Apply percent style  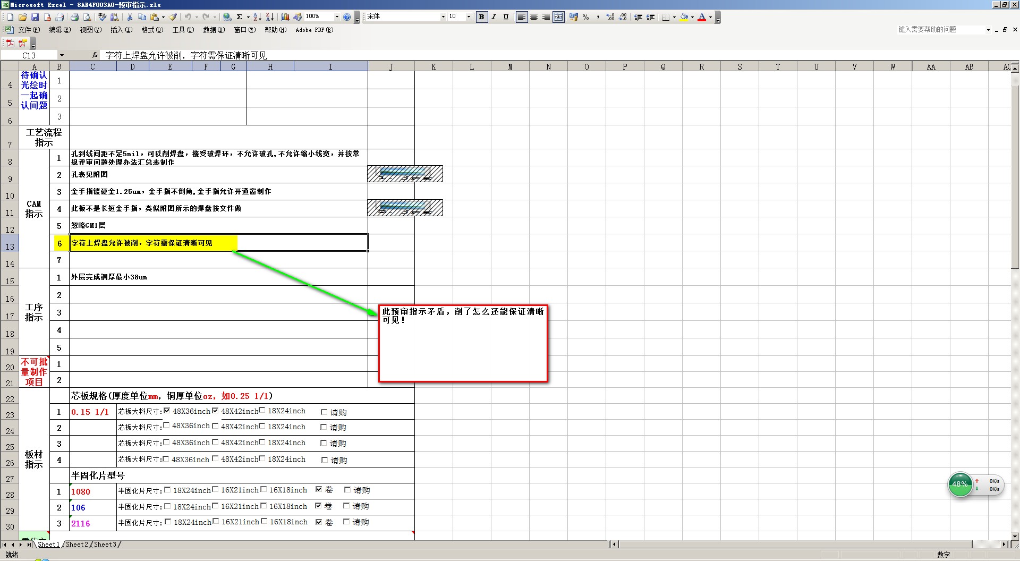pyautogui.click(x=586, y=17)
